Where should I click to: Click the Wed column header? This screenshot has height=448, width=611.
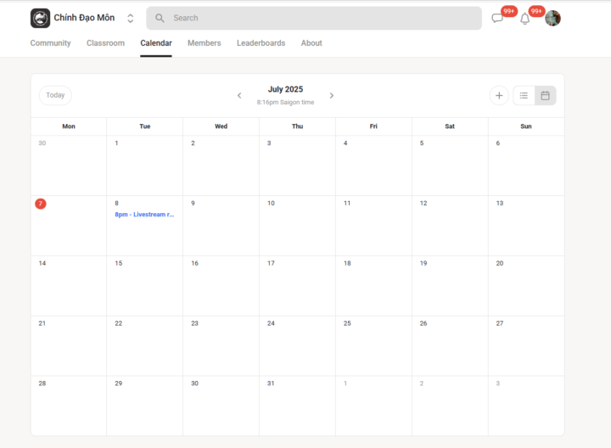tap(221, 126)
